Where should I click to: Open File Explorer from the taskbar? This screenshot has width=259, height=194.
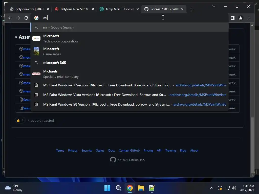click(x=141, y=188)
